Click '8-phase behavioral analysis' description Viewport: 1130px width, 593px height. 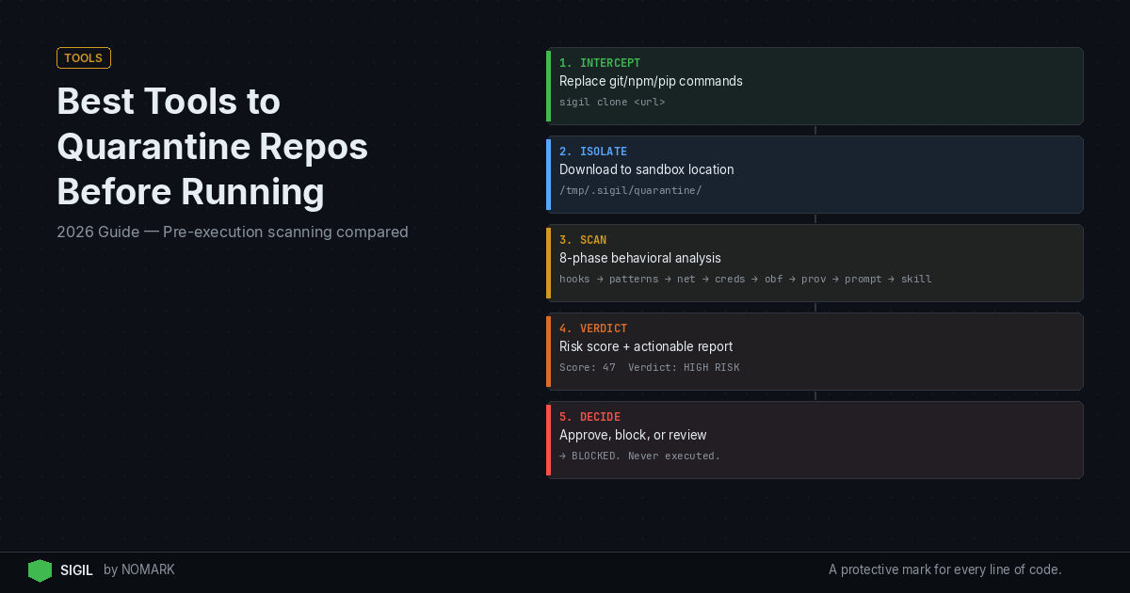click(x=640, y=258)
